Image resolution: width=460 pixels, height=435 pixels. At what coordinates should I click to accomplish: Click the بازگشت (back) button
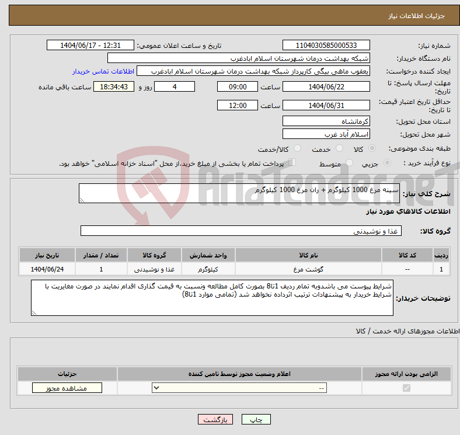click(215, 420)
